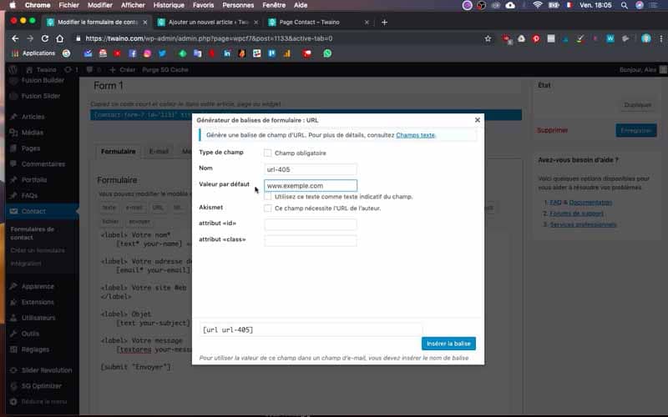Open the Historique menu in menu bar
This screenshot has height=417, width=668.
tap(169, 5)
